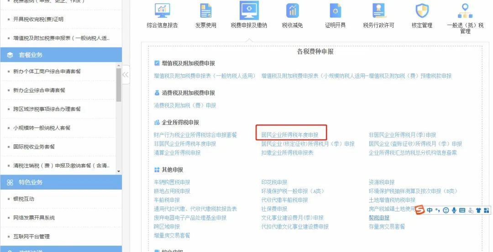Open 居民企业(核定征收)所得税月（季）申报 link
The height and width of the screenshot is (252, 493).
point(308,144)
